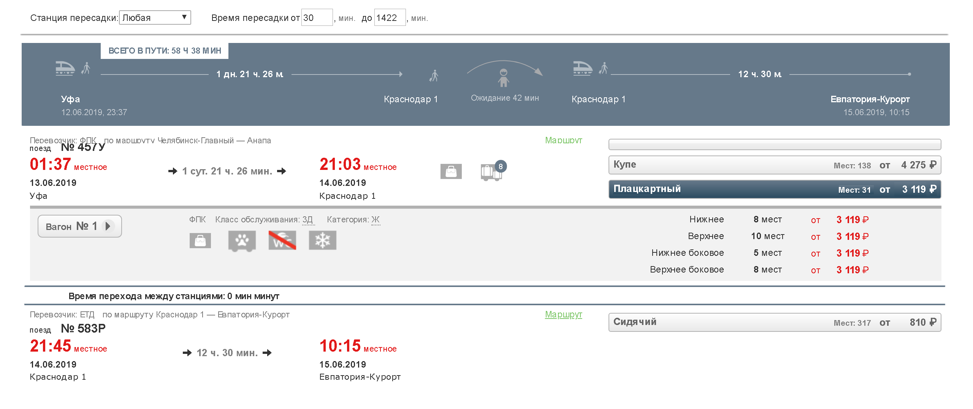
Task: Click the category abbreviation Ж
Action: 376,220
